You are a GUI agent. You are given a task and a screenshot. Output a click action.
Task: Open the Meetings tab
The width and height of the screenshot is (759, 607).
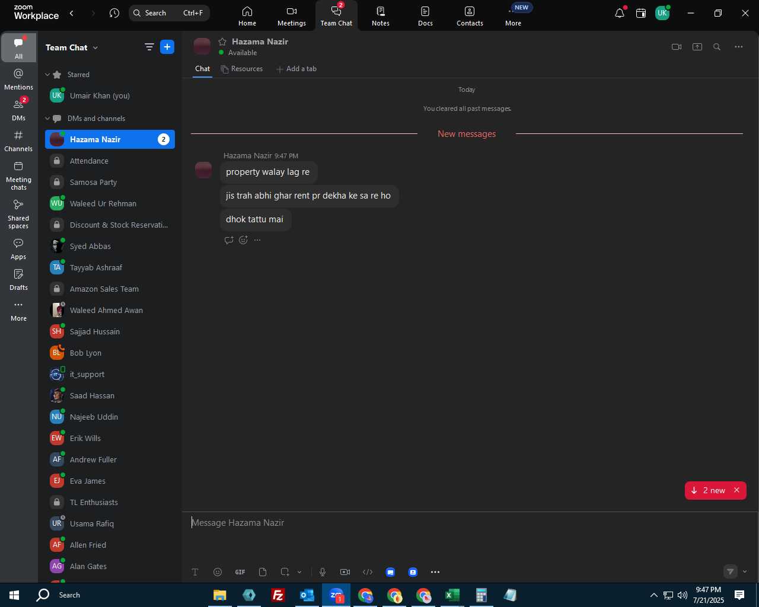[x=292, y=16]
